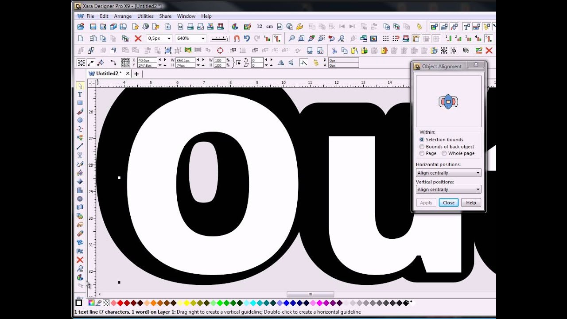Click the Close button in Object Alignment
This screenshot has width=567, height=319.
point(449,202)
